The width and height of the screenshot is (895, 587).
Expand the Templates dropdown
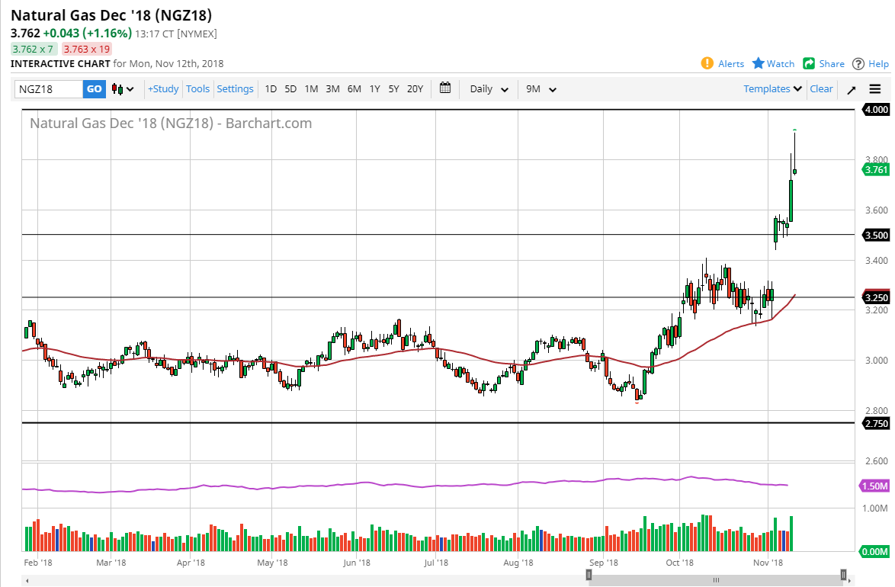(772, 88)
